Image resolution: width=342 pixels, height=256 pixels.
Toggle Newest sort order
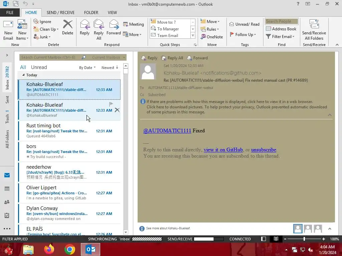pos(110,67)
